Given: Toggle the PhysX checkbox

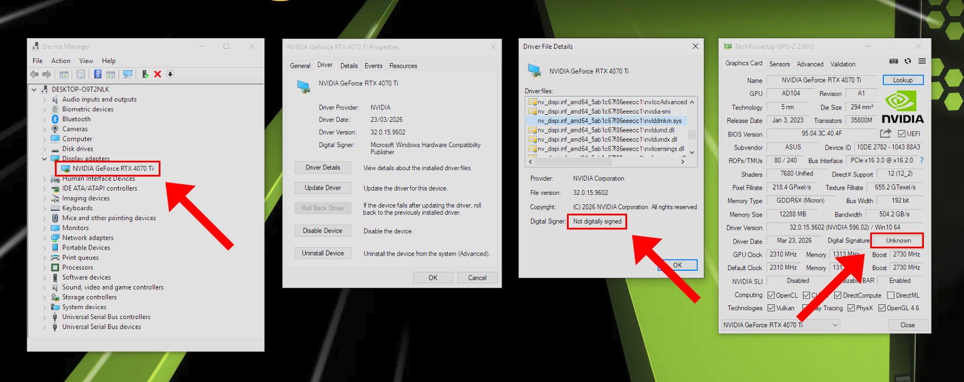Looking at the screenshot, I should point(851,308).
